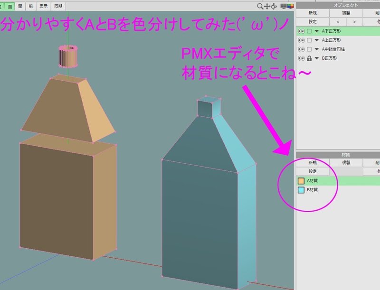Click the 材質 panel header
The width and height of the screenshot is (380, 290).
click(338, 155)
